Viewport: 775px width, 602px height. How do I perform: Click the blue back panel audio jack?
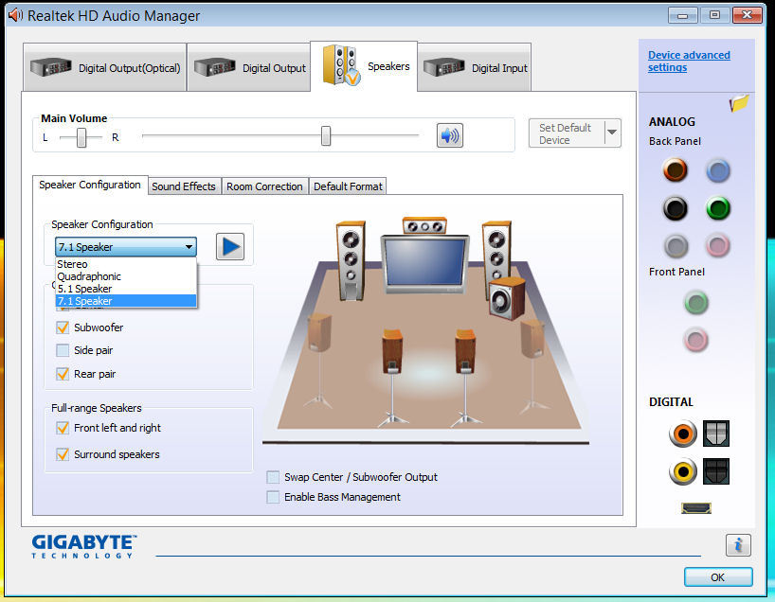click(717, 170)
